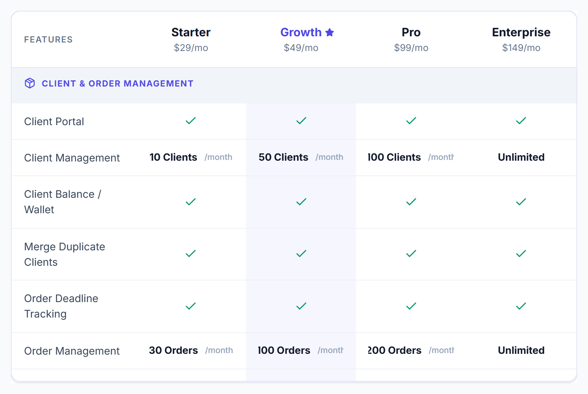Click the 30 Orders value
The height and width of the screenshot is (394, 588).
coord(173,350)
